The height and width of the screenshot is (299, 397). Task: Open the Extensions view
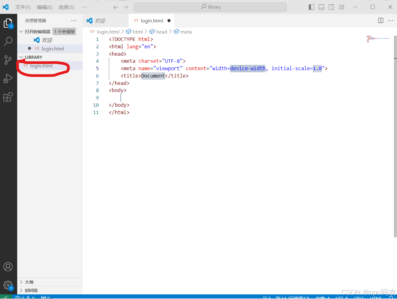point(8,97)
